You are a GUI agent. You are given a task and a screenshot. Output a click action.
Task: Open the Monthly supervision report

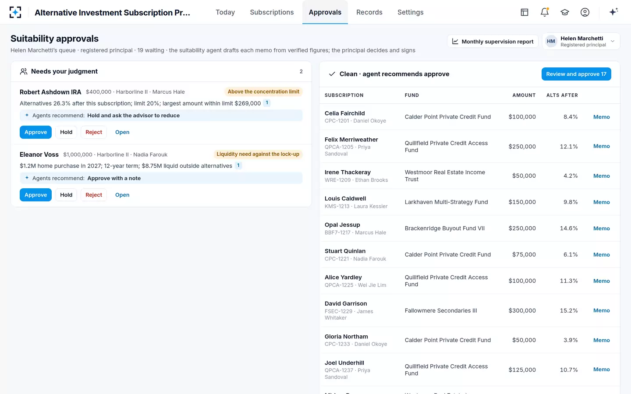coord(493,42)
